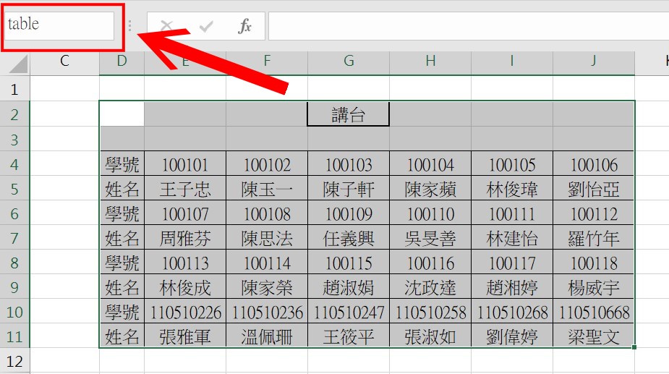Click cell containing 100105
The width and height of the screenshot is (669, 374).
(x=512, y=164)
